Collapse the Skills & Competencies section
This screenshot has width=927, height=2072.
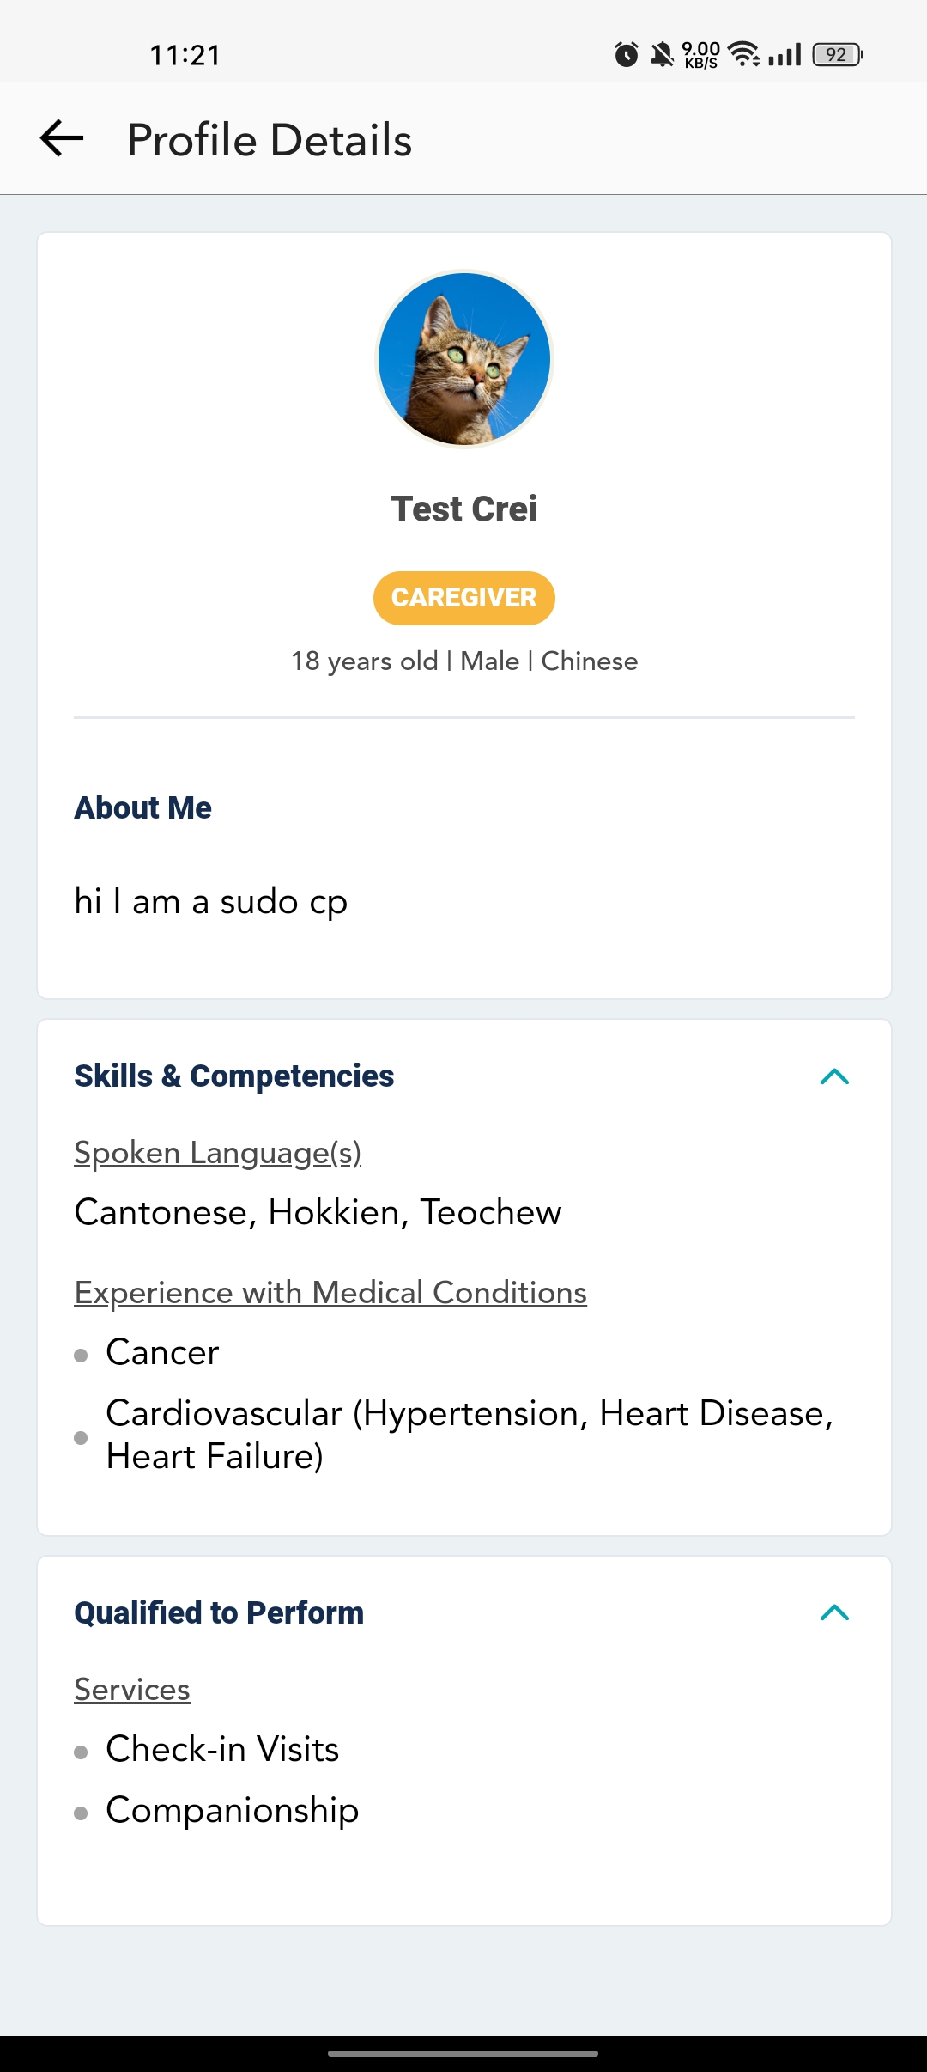[x=834, y=1076]
